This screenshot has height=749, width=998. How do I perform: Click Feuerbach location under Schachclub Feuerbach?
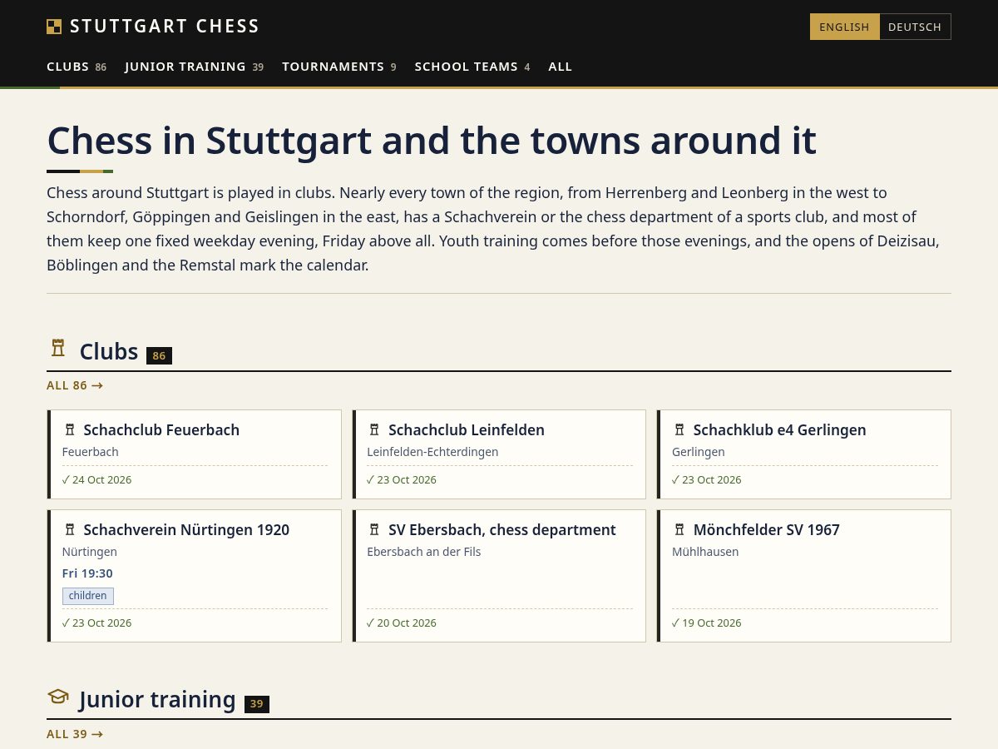click(91, 452)
